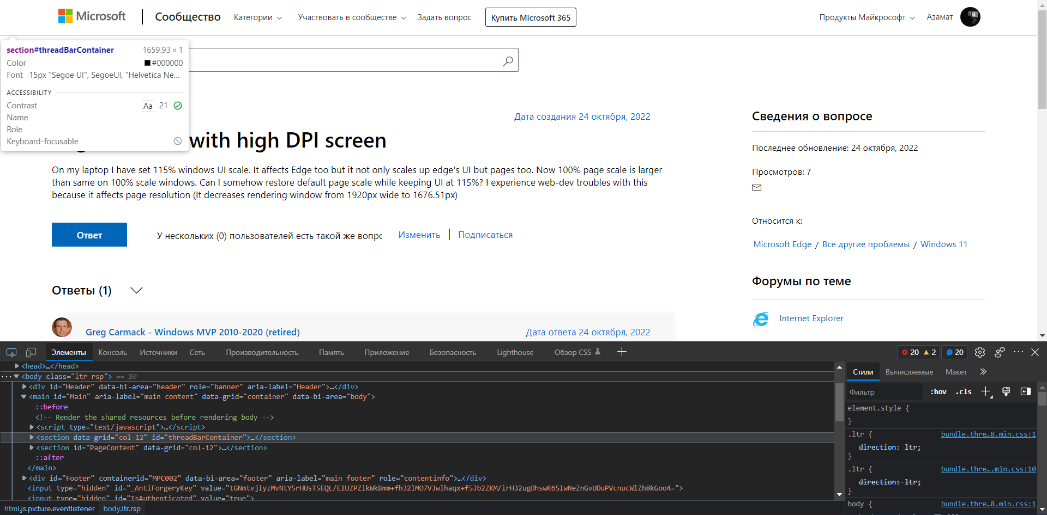The image size is (1047, 515).
Task: Select body.ltr.rsp breadcrumb
Action: pos(122,508)
